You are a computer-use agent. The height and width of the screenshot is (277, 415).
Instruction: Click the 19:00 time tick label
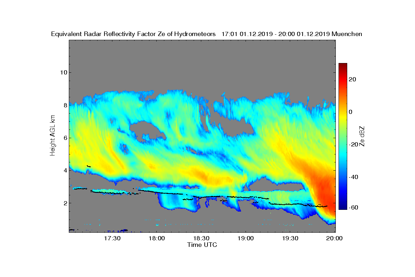[x=246, y=238]
